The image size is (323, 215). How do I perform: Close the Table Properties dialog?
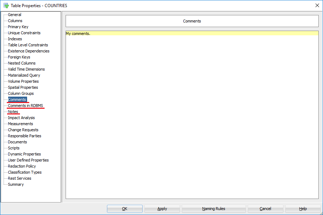point(317,5)
